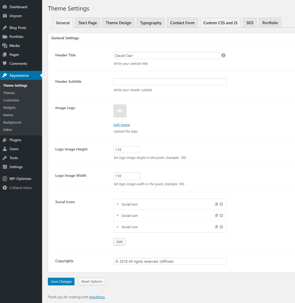Viewport: 295px width, 303px height.
Task: Open the Unyson sidebar icon
Action: click(5, 16)
